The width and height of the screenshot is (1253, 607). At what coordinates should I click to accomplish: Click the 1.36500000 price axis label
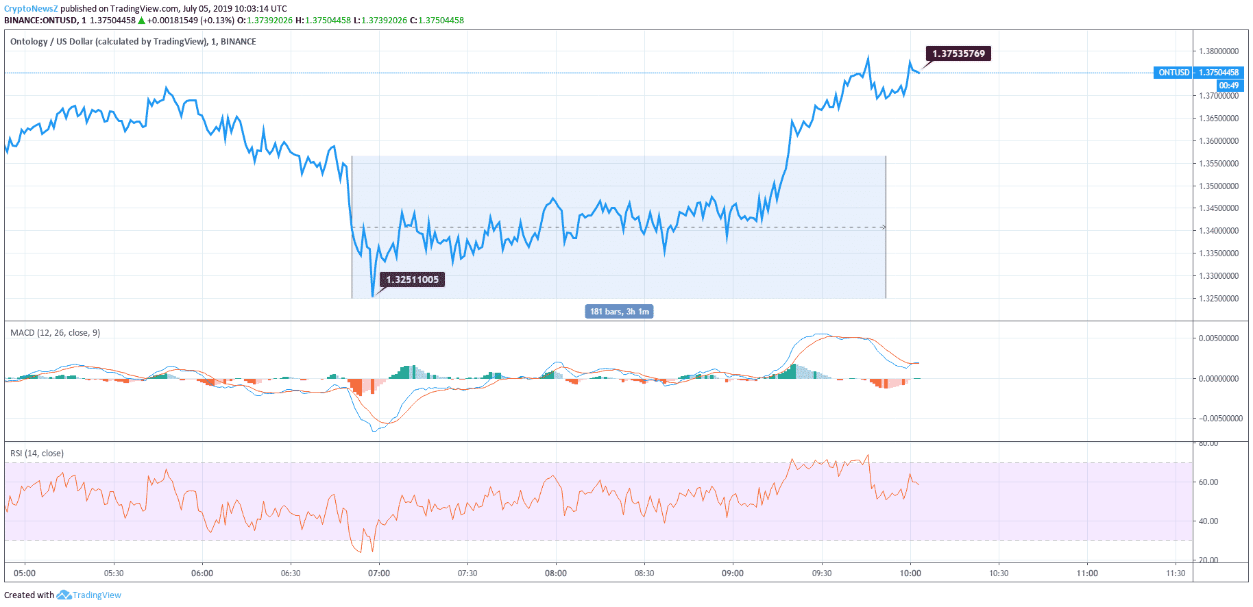click(x=1219, y=119)
